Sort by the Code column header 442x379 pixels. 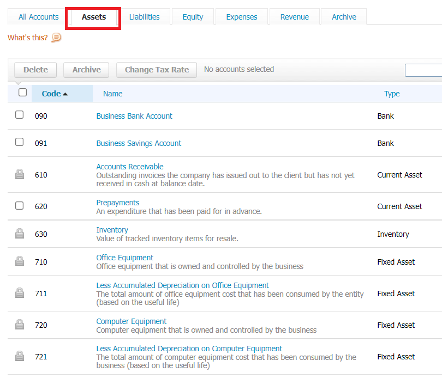click(55, 94)
